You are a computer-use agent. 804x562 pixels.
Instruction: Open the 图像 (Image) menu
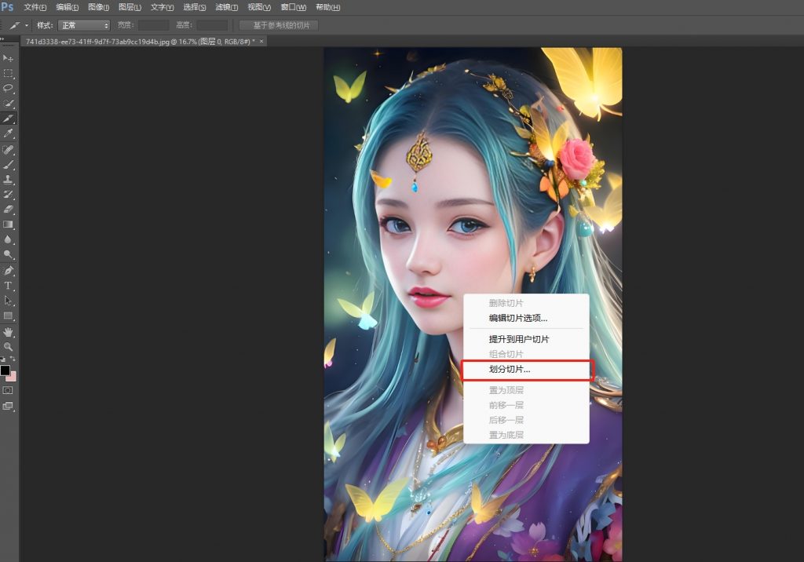(x=98, y=7)
